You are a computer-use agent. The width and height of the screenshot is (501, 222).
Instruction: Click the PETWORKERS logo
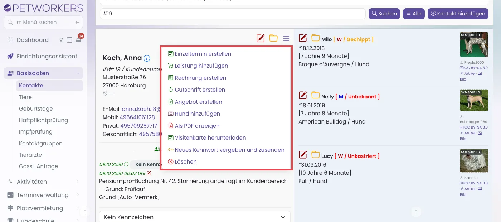[x=43, y=8]
